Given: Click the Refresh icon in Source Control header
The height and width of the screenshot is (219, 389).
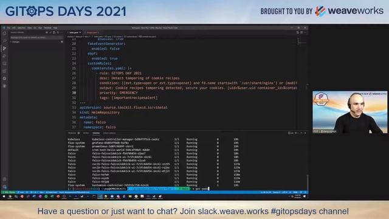Looking at the screenshot, I should (58, 32).
